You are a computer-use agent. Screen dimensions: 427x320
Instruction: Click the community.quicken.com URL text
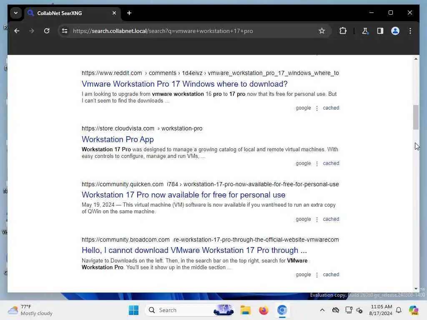click(x=210, y=184)
